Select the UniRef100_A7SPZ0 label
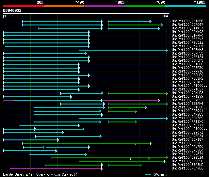The image size is (209, 177). click(187, 68)
